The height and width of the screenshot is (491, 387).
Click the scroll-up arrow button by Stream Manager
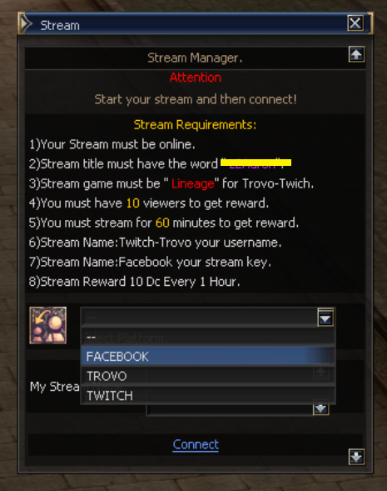[356, 54]
